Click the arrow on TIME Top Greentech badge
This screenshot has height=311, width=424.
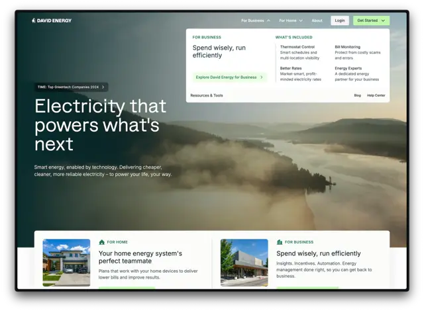pyautogui.click(x=103, y=87)
